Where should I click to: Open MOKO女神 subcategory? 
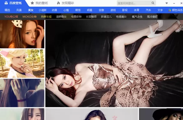30,17
